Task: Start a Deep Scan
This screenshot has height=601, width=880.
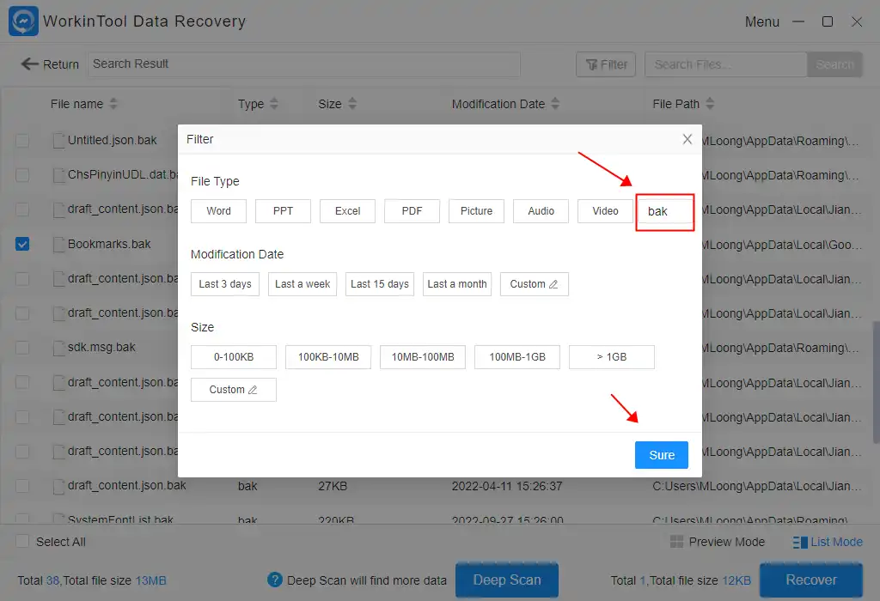Action: click(x=507, y=580)
